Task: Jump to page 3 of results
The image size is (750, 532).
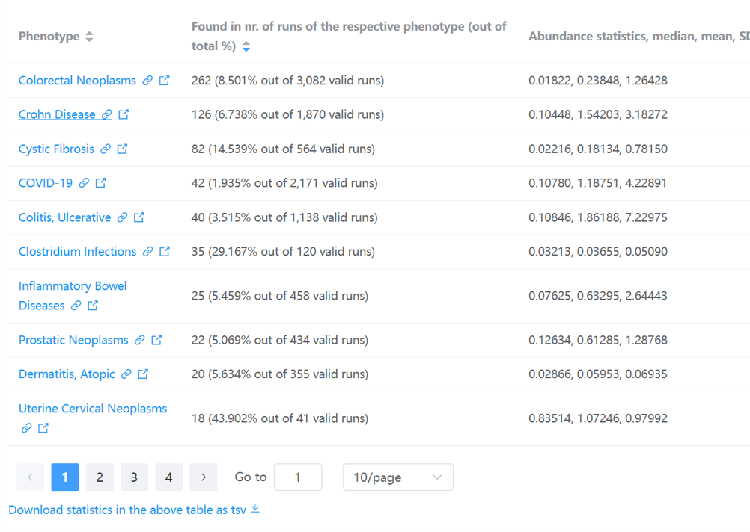Action: click(134, 477)
